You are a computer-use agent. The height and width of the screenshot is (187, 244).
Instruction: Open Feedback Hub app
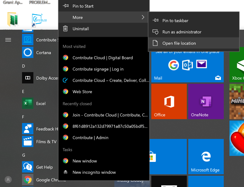(40, 129)
